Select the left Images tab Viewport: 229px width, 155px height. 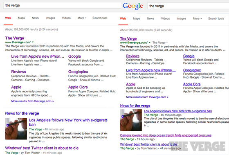(x=50, y=18)
